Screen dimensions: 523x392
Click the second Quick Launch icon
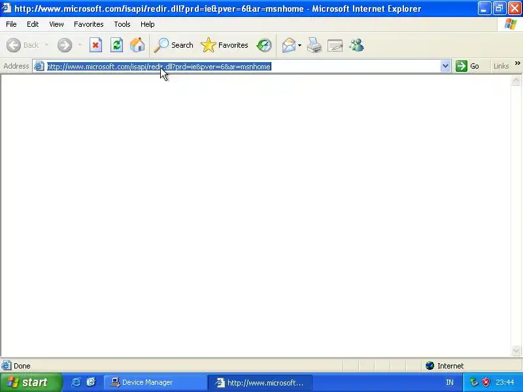pos(91,382)
